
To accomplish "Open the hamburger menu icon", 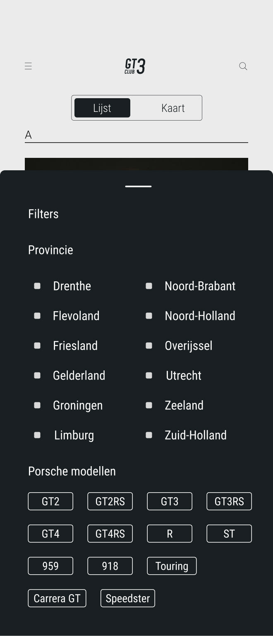I will pos(28,66).
